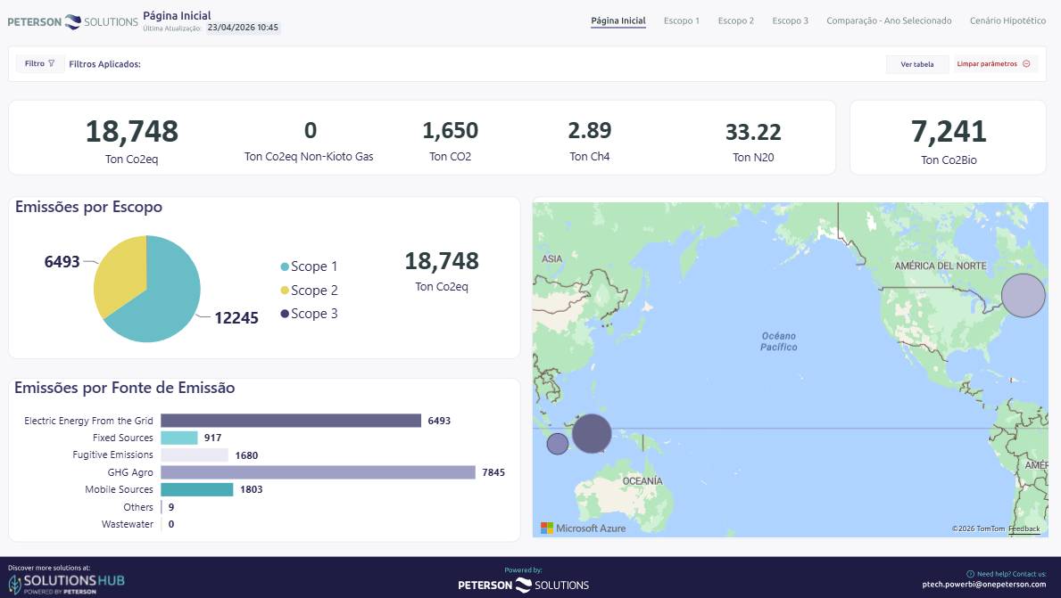Screen dimensions: 1061x598
Task: Click the 33.22 Ton N20 value
Action: click(753, 132)
